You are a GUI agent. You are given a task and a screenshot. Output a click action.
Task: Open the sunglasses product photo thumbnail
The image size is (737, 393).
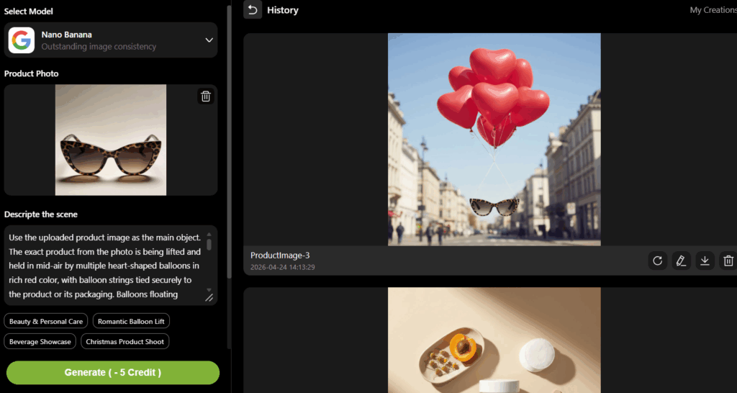tap(111, 140)
